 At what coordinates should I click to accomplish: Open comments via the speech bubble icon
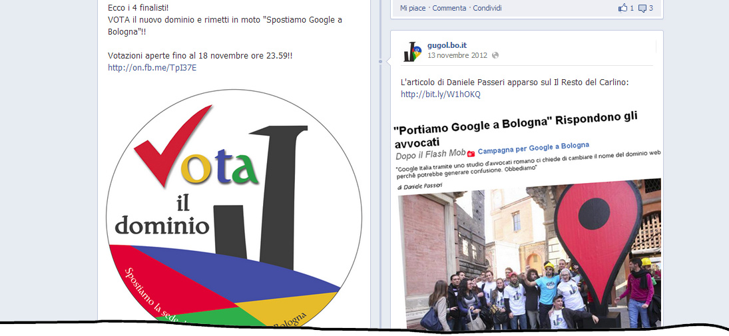(x=642, y=9)
